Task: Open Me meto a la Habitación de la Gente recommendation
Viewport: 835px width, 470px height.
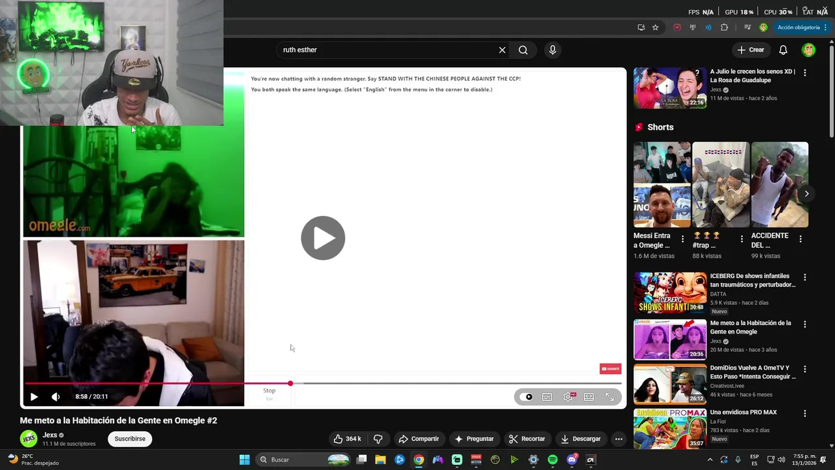Action: [x=670, y=339]
